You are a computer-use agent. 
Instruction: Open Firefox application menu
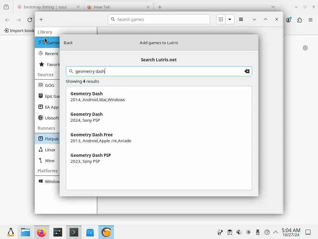(311, 20)
